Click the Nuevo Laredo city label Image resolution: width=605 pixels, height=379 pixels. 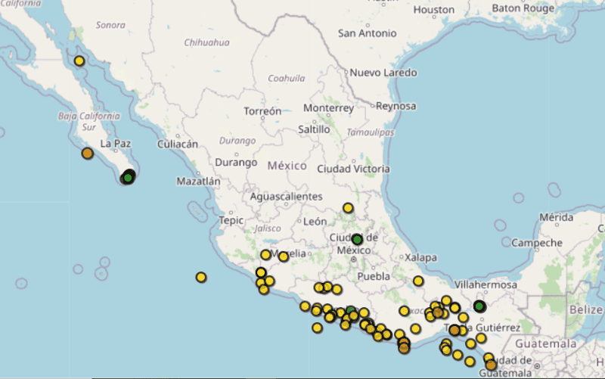point(383,73)
